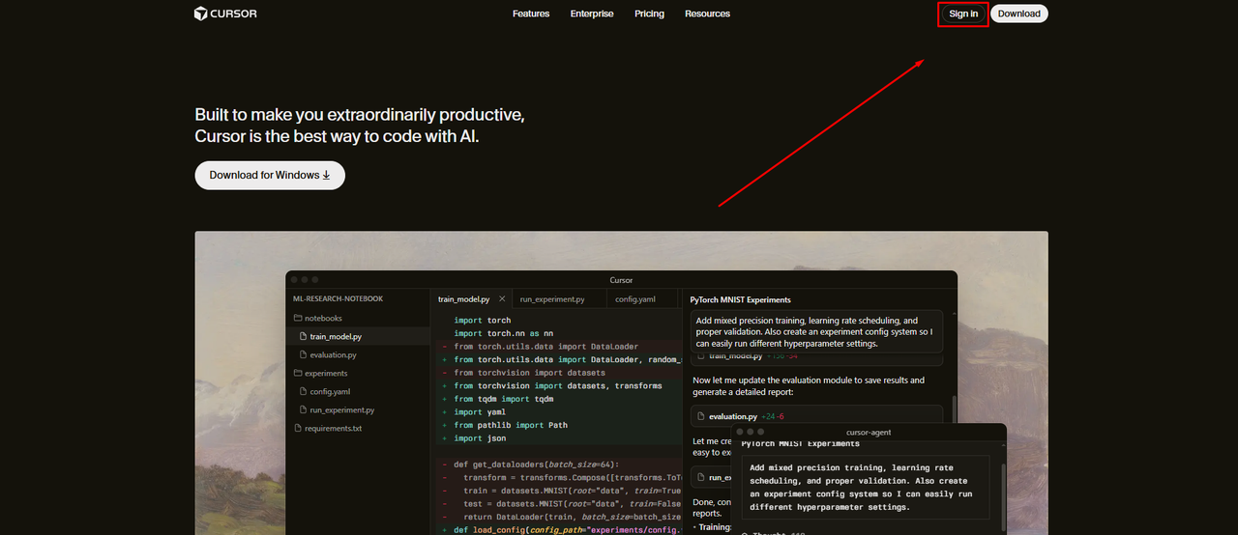
Task: Click the 'from tqdm import tqdm' code line
Action: (x=504, y=399)
